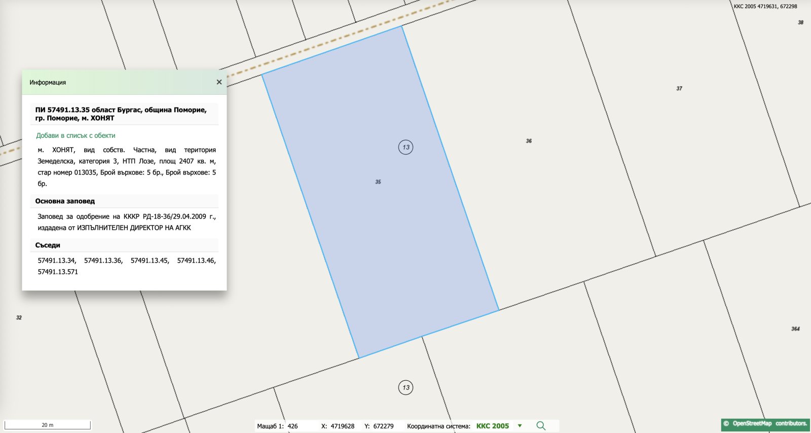Click parcel label 36 on the map
The image size is (811, 433).
529,141
